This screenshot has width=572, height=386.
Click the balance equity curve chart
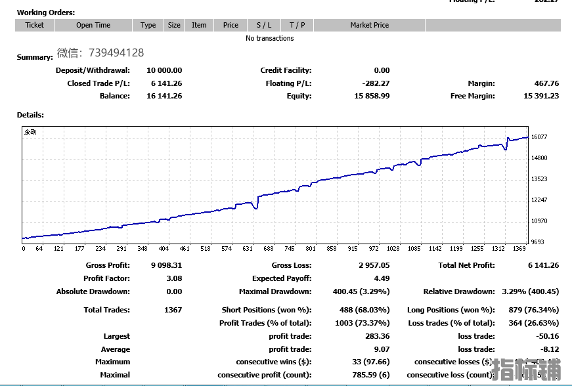click(275, 185)
